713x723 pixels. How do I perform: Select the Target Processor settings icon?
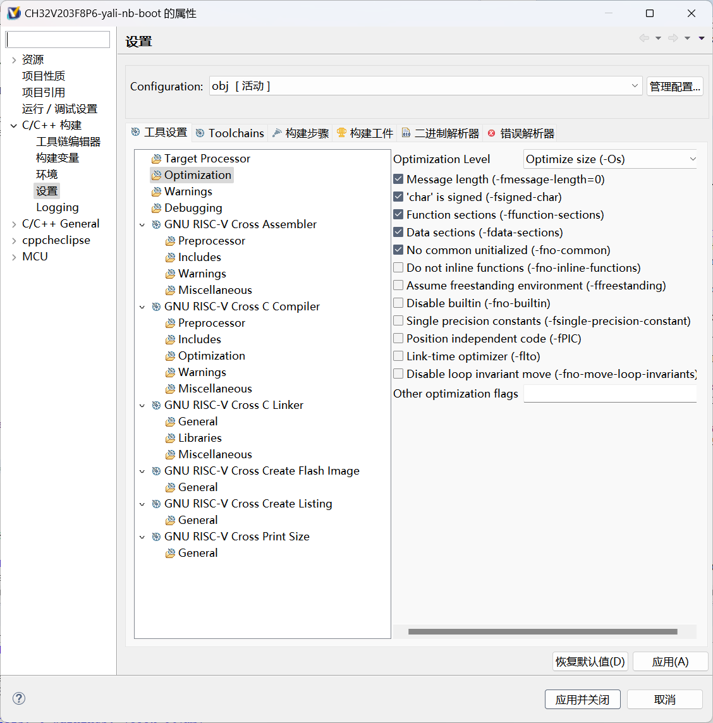[x=156, y=159]
